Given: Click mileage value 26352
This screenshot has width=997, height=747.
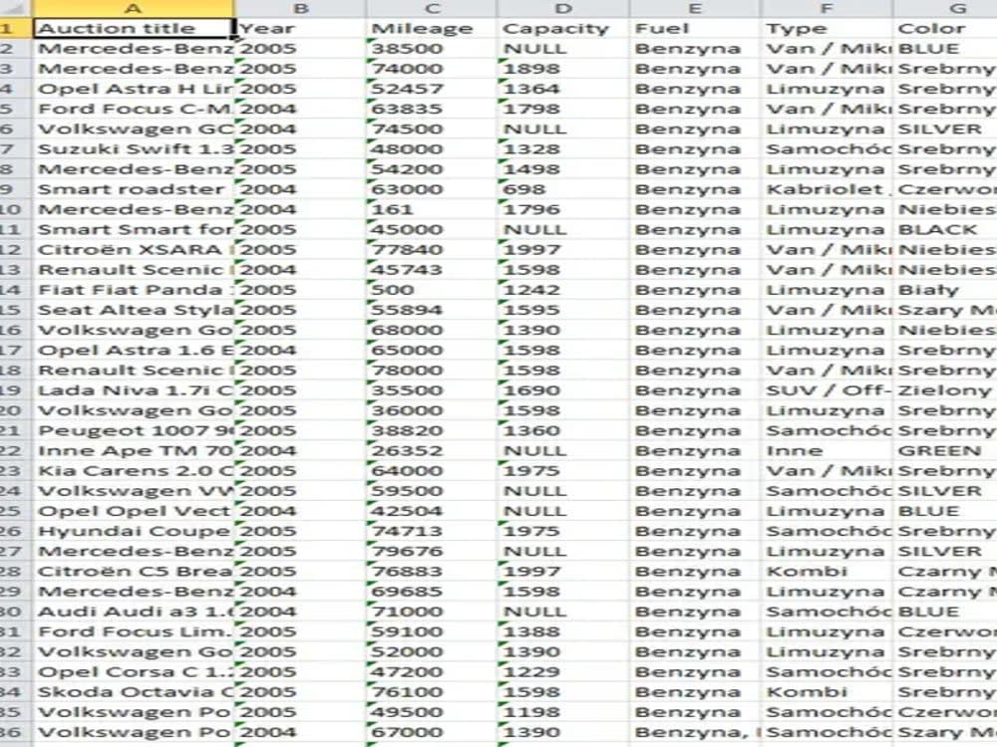Looking at the screenshot, I should coord(432,451).
